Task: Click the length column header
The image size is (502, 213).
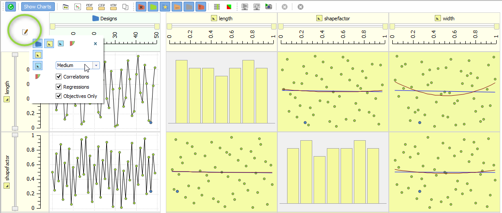Action: point(222,19)
